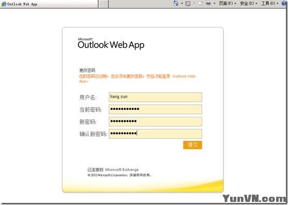Viewport: 288px width, 205px height.
Task: Click the Print icon in the toolbar
Action: tap(208, 3)
